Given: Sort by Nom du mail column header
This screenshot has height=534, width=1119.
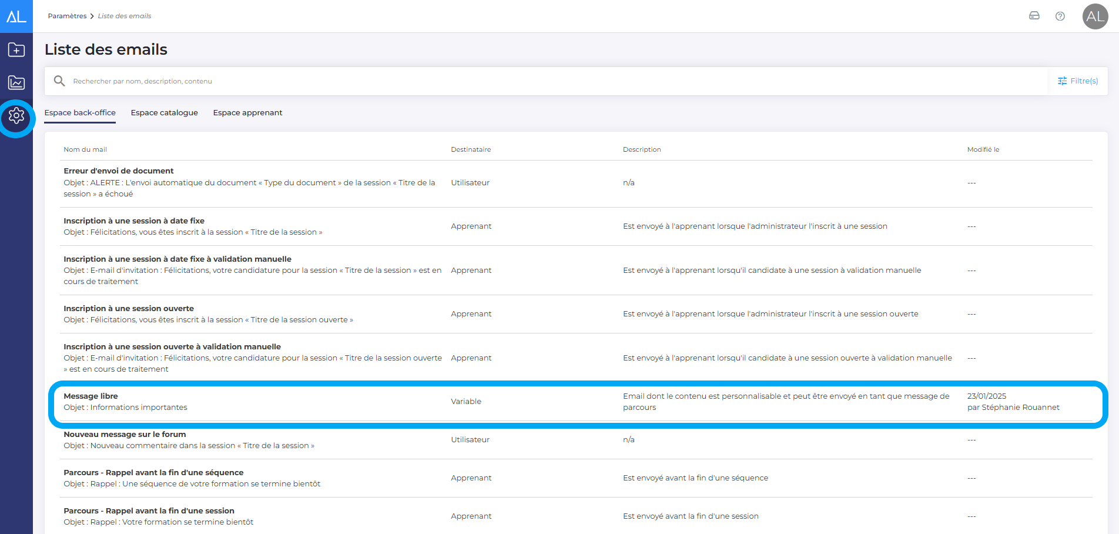Looking at the screenshot, I should pos(85,149).
